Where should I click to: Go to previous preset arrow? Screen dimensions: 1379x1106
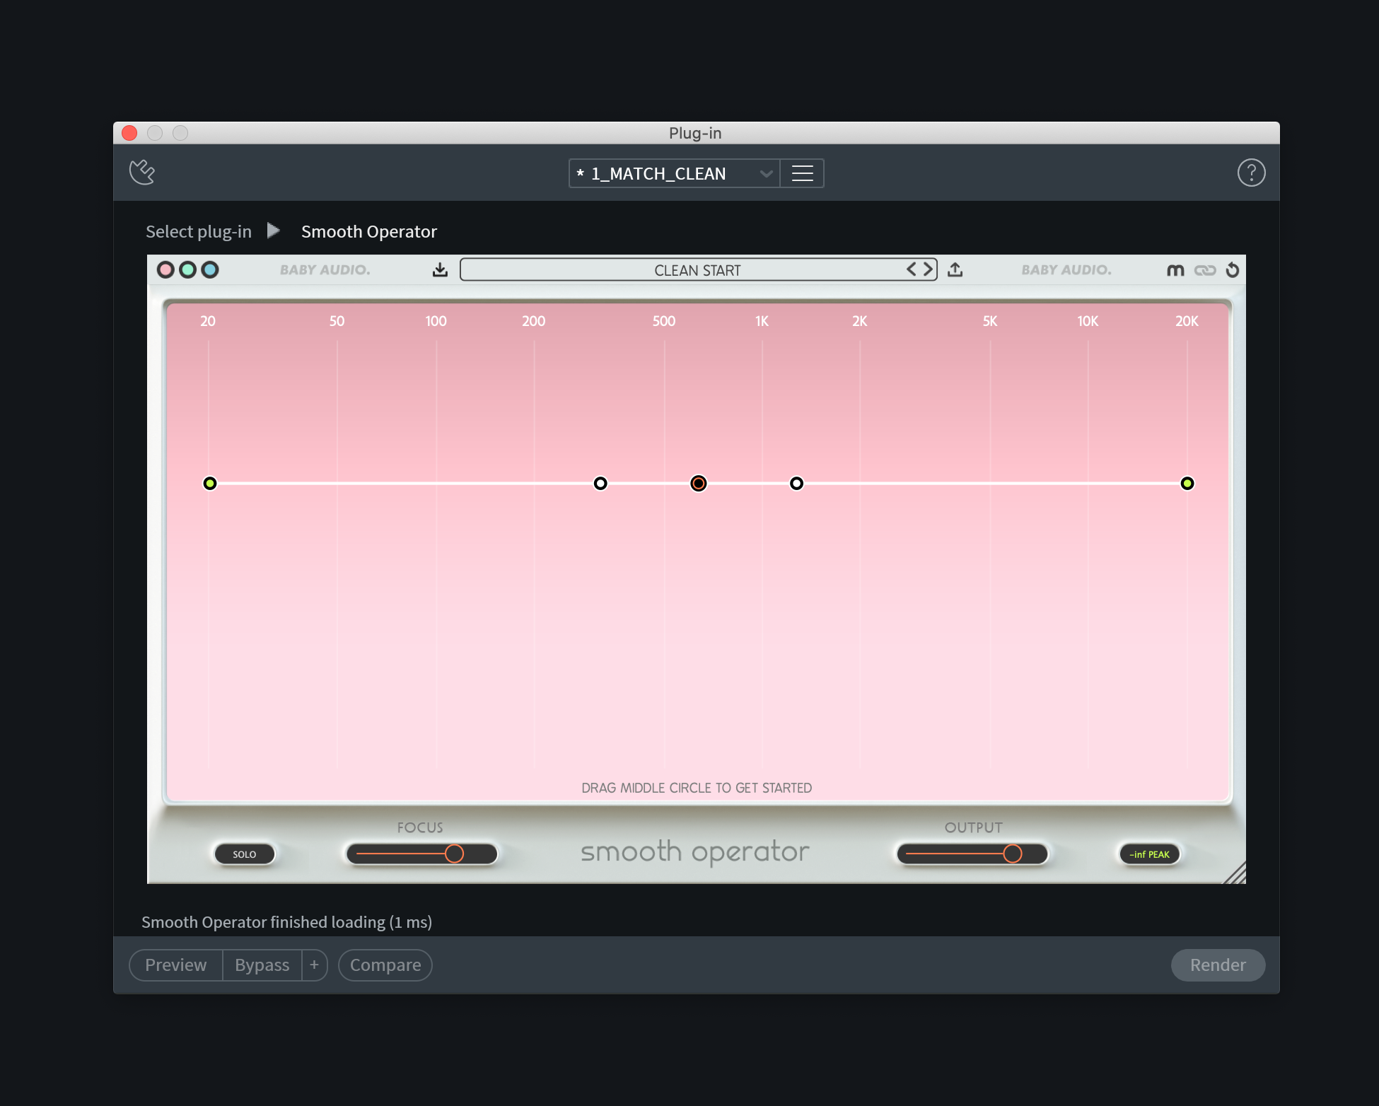point(912,269)
